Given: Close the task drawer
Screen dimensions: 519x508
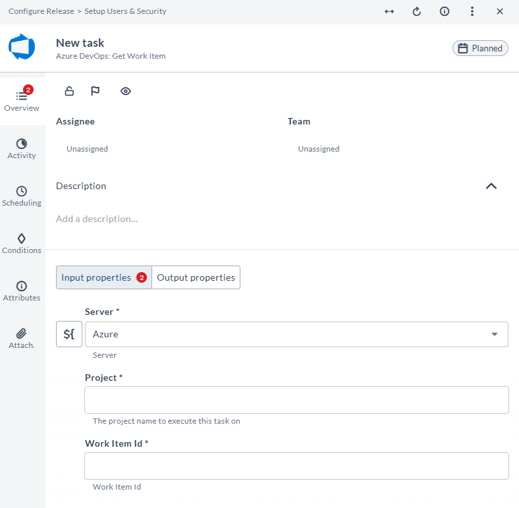Looking at the screenshot, I should pos(500,12).
